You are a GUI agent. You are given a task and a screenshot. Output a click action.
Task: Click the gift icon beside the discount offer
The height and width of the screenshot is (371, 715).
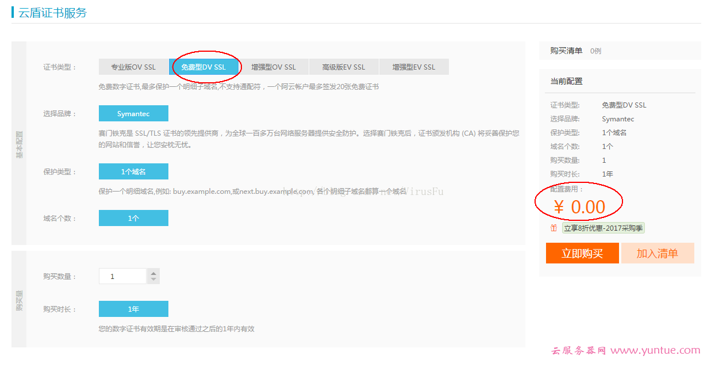tap(553, 228)
